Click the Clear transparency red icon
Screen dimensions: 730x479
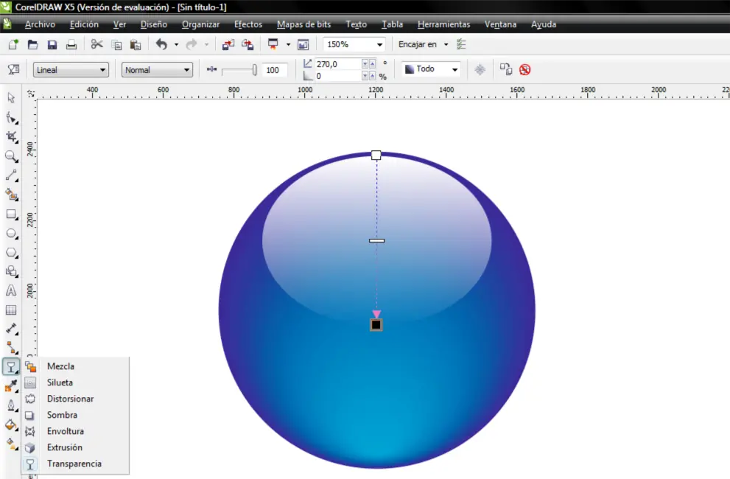[x=525, y=69]
